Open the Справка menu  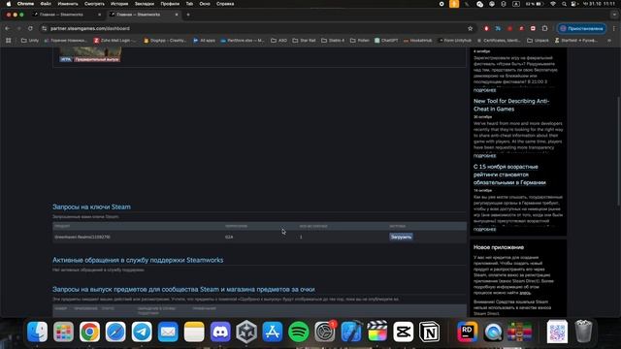tap(225, 4)
